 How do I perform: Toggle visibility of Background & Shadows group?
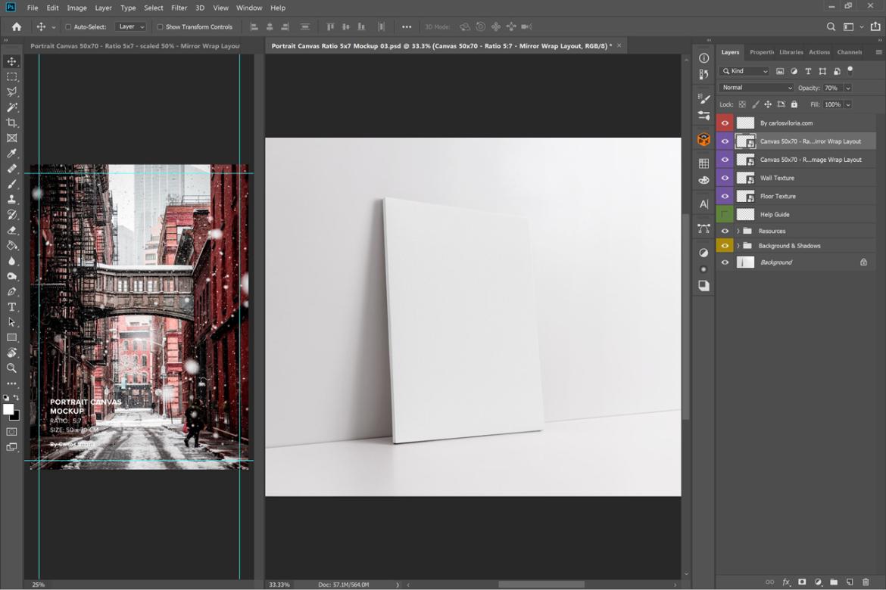[725, 246]
